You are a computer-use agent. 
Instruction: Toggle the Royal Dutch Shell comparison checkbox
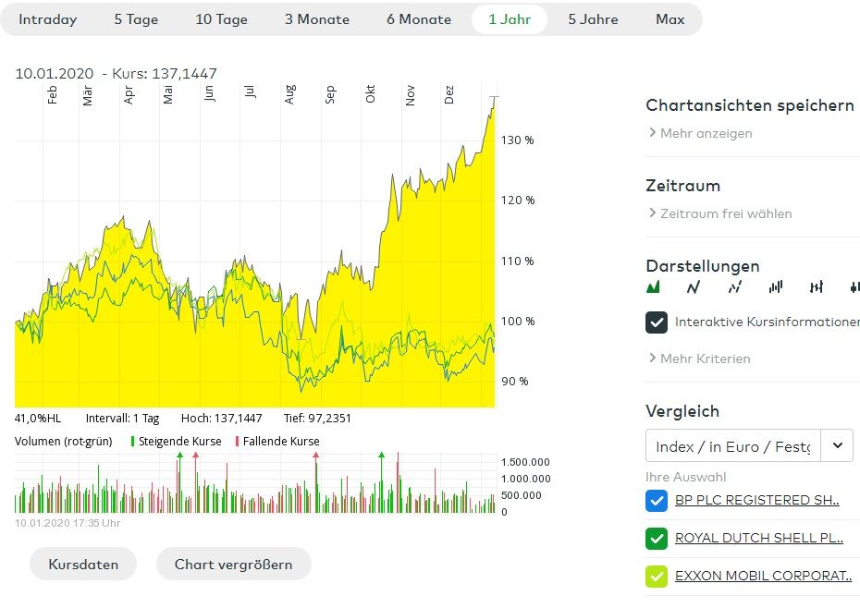[657, 538]
